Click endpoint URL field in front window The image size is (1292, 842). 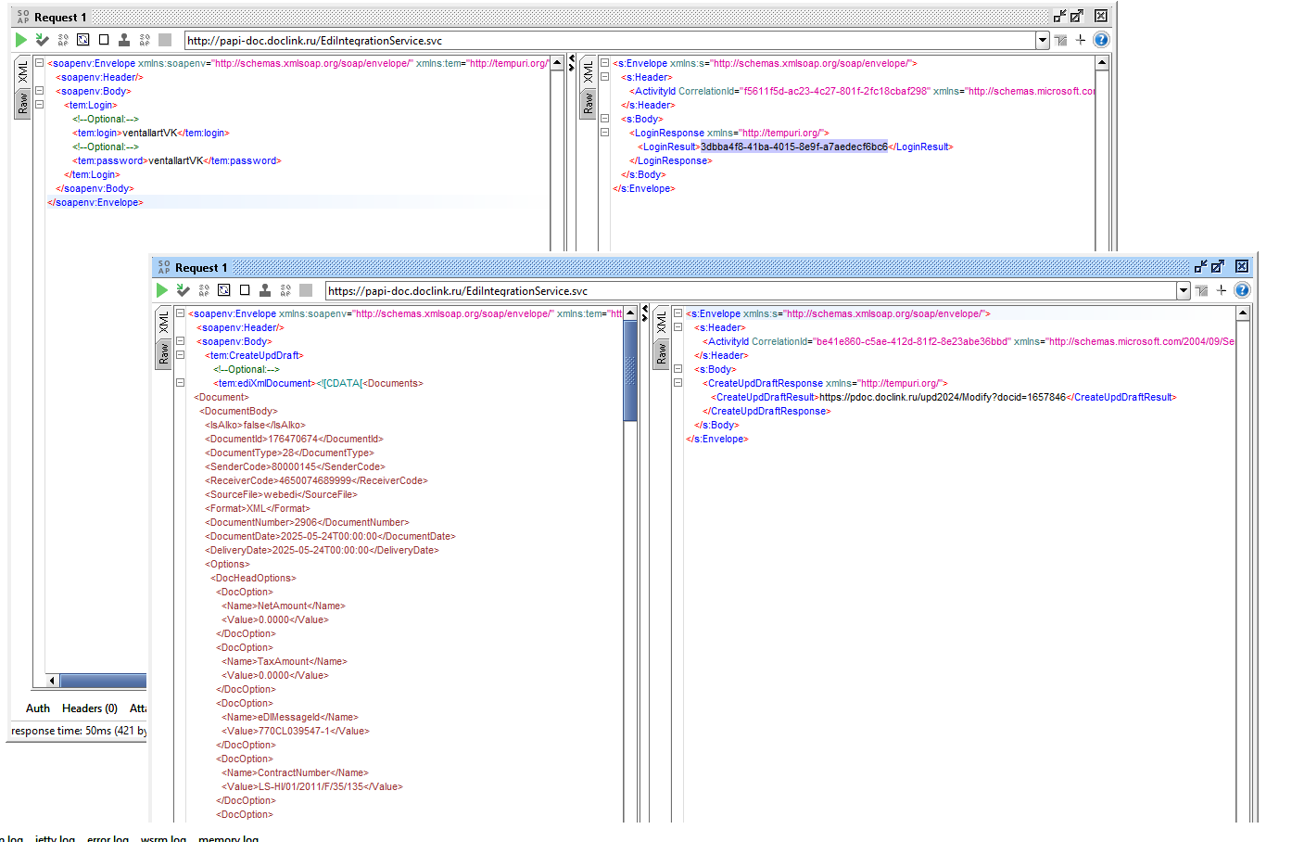[751, 290]
